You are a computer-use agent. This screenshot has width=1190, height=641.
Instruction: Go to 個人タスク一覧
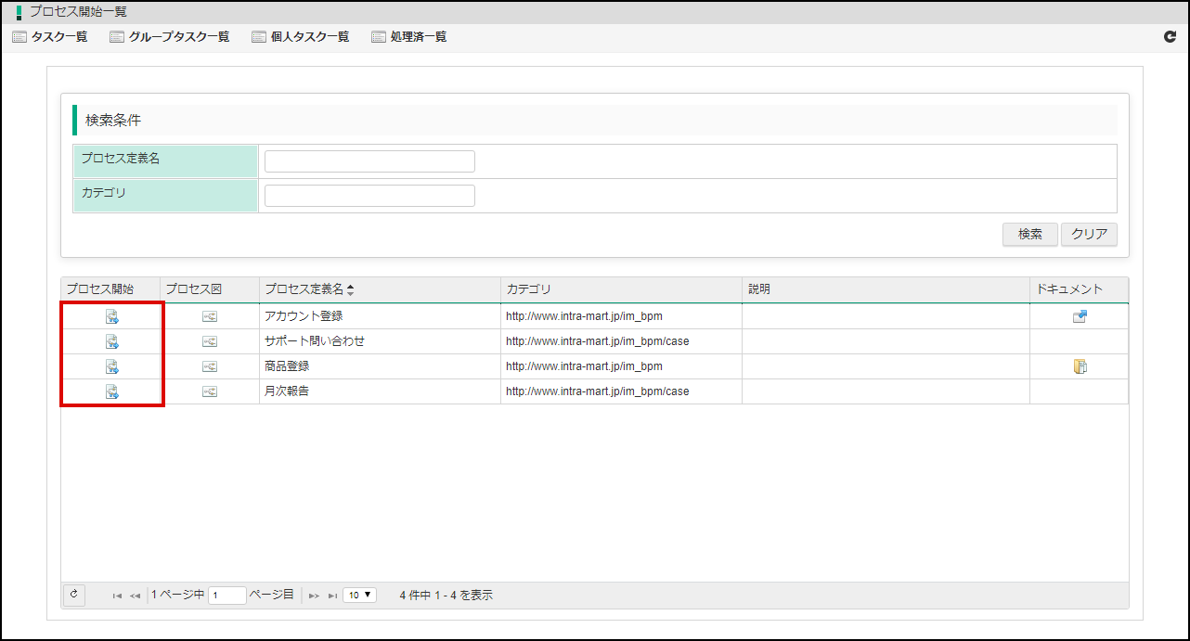tap(301, 37)
